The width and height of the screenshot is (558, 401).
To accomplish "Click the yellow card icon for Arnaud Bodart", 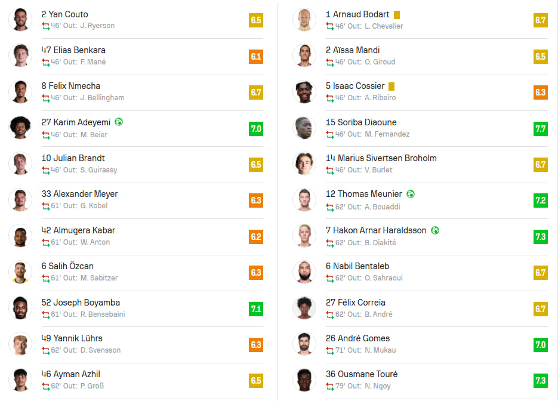I will tap(397, 14).
